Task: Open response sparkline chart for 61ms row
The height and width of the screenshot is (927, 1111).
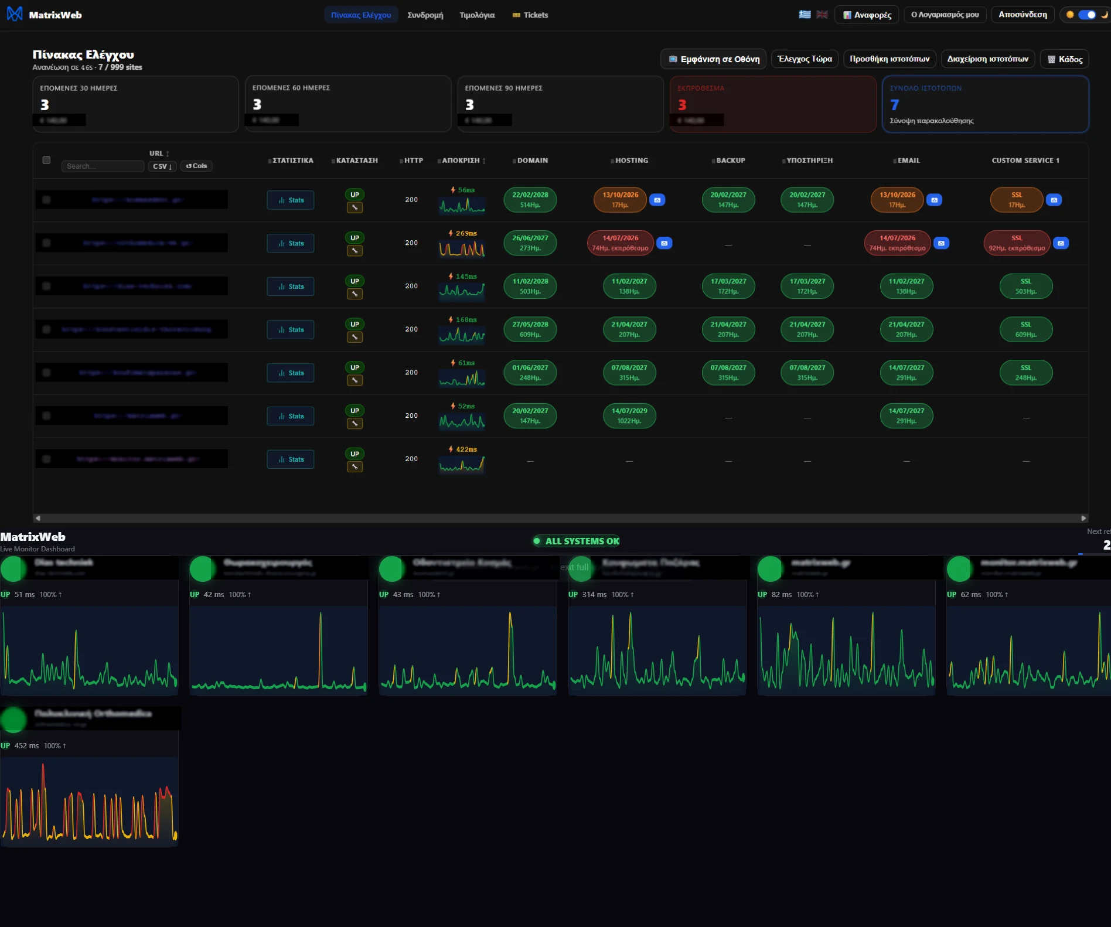Action: pos(462,377)
